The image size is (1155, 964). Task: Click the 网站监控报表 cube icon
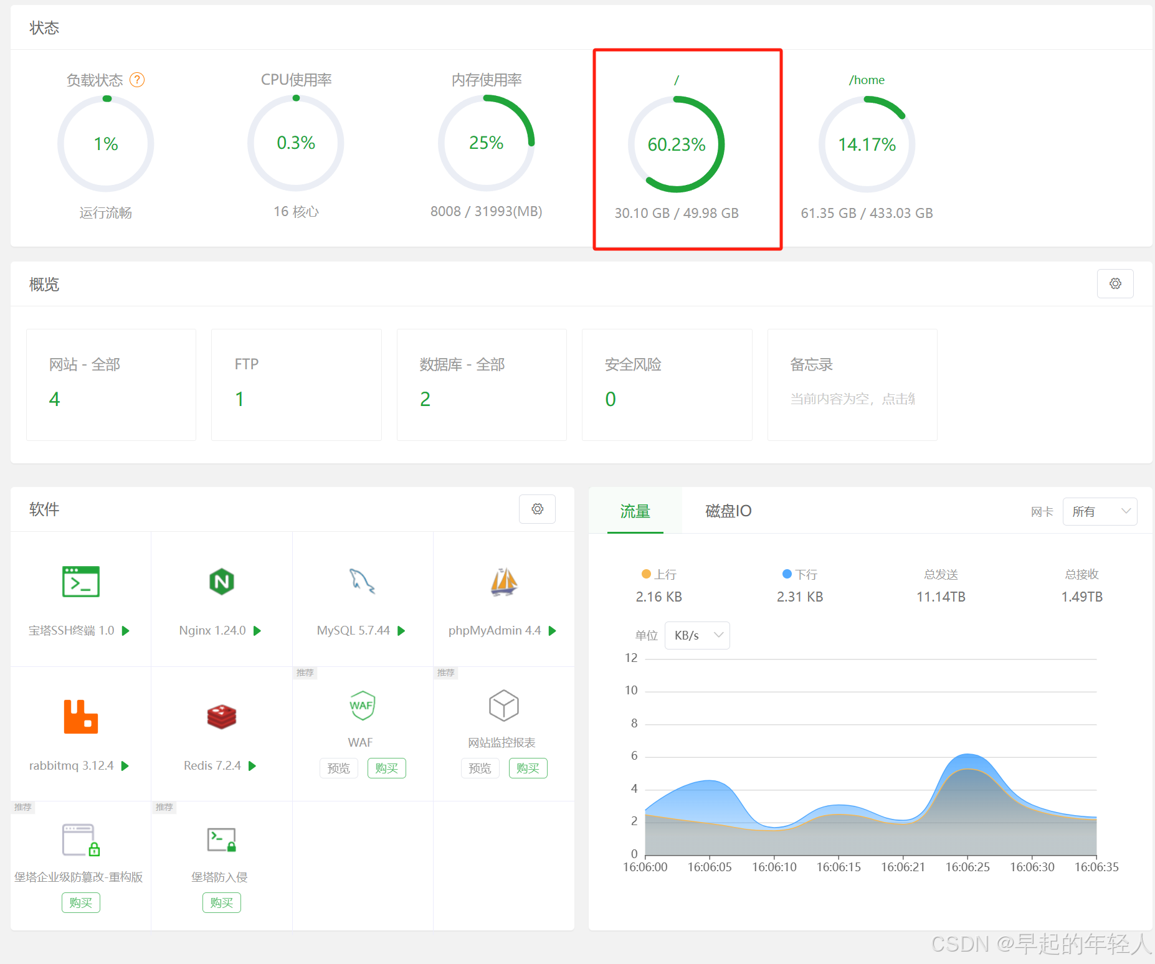pos(504,706)
